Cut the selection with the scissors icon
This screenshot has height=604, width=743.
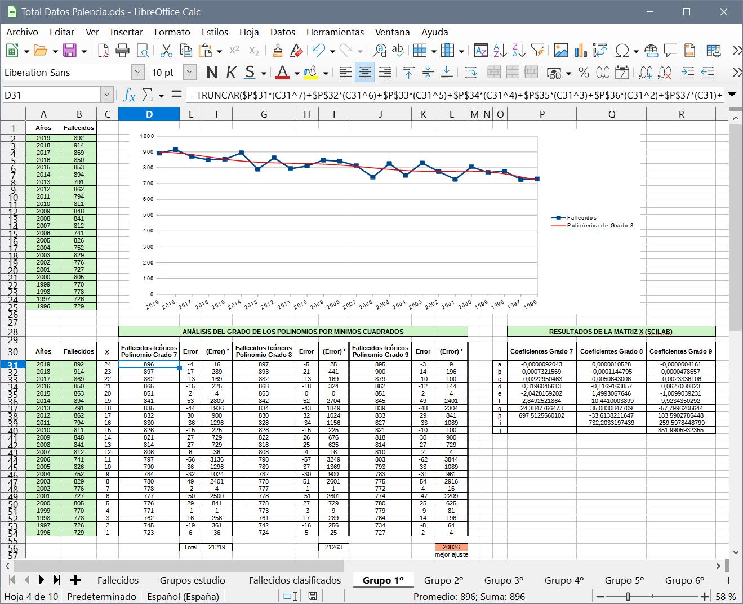pos(166,51)
